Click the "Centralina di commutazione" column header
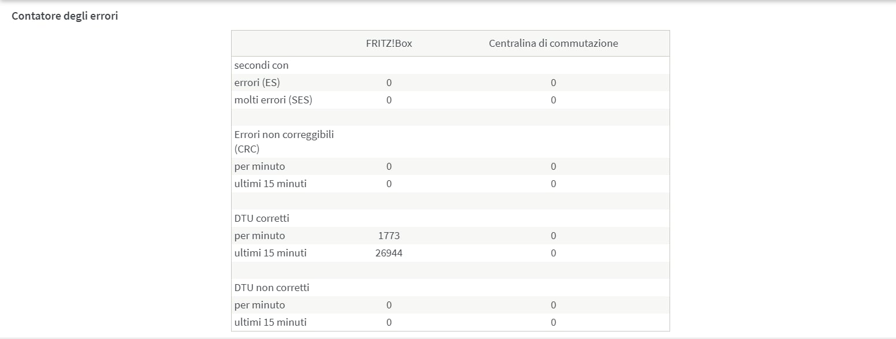Screen dimensions: 896x339 pos(553,43)
